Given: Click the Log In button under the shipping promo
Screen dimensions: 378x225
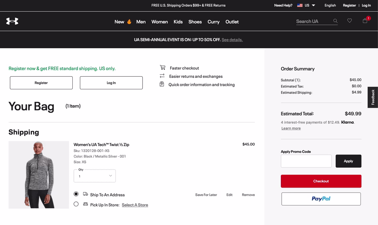Looking at the screenshot, I should point(111,83).
